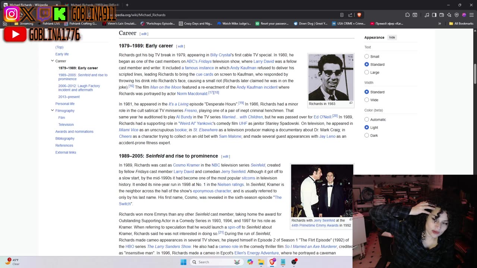Open the Brave Wallet icon
Screen dimensions: 477x268
[x=442, y=15]
